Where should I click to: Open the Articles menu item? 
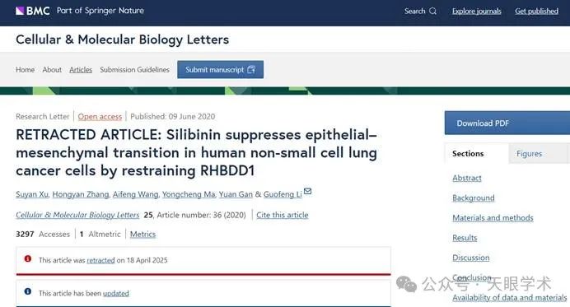[81, 69]
